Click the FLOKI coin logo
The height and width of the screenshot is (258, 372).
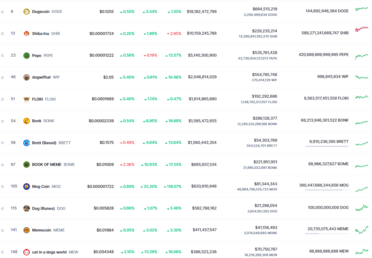tap(26, 99)
